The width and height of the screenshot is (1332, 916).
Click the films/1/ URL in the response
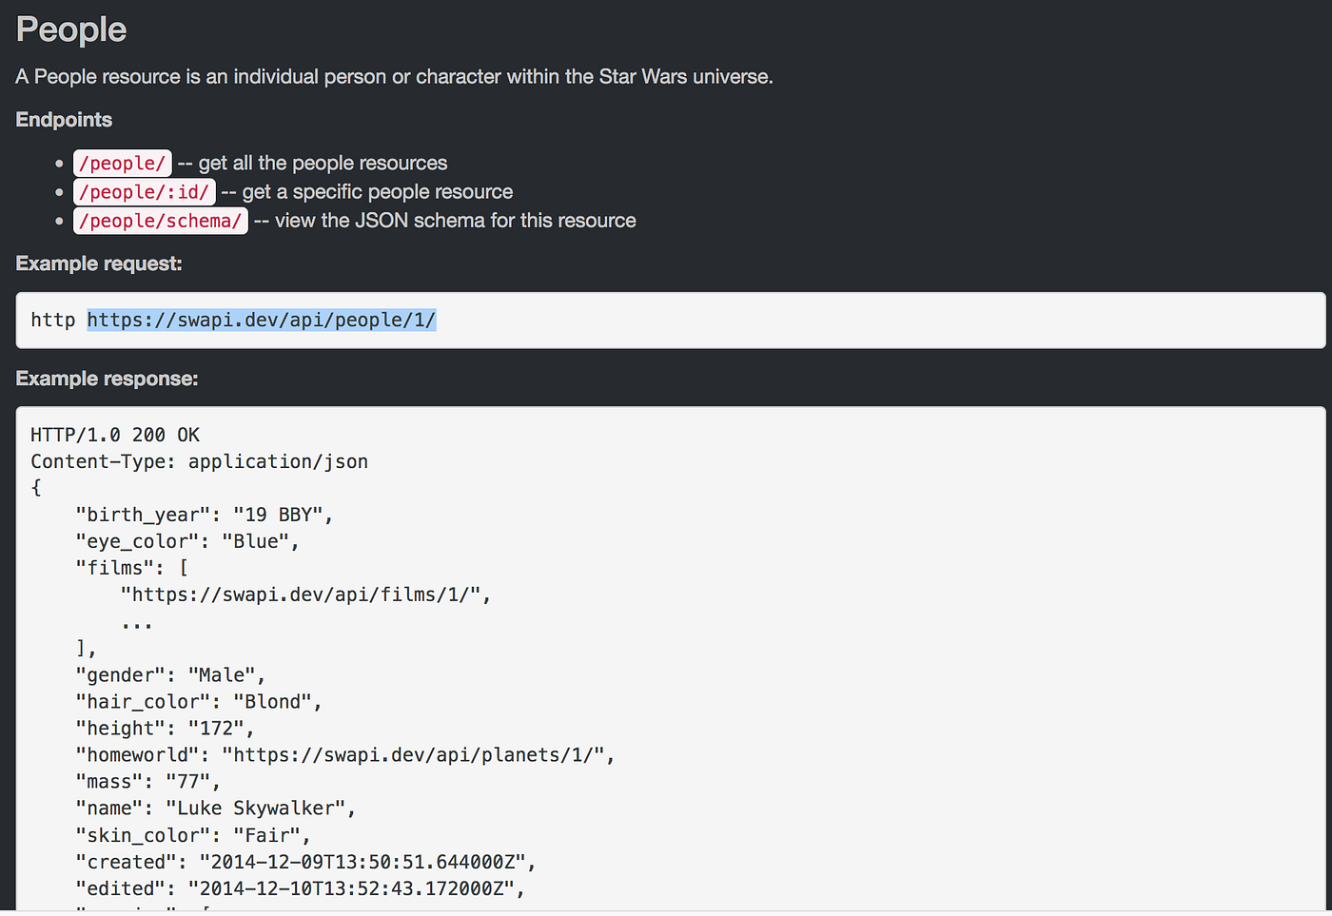[x=305, y=594]
